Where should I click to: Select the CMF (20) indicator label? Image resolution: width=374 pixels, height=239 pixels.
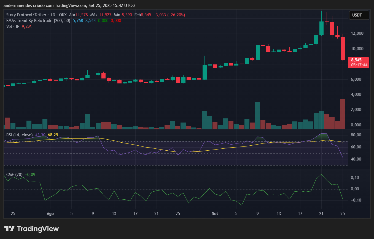click(x=15, y=174)
